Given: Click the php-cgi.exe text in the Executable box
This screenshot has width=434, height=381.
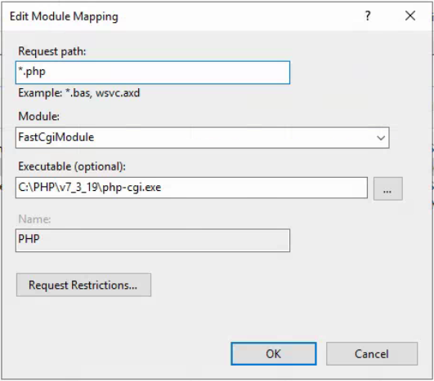Looking at the screenshot, I should (x=132, y=188).
